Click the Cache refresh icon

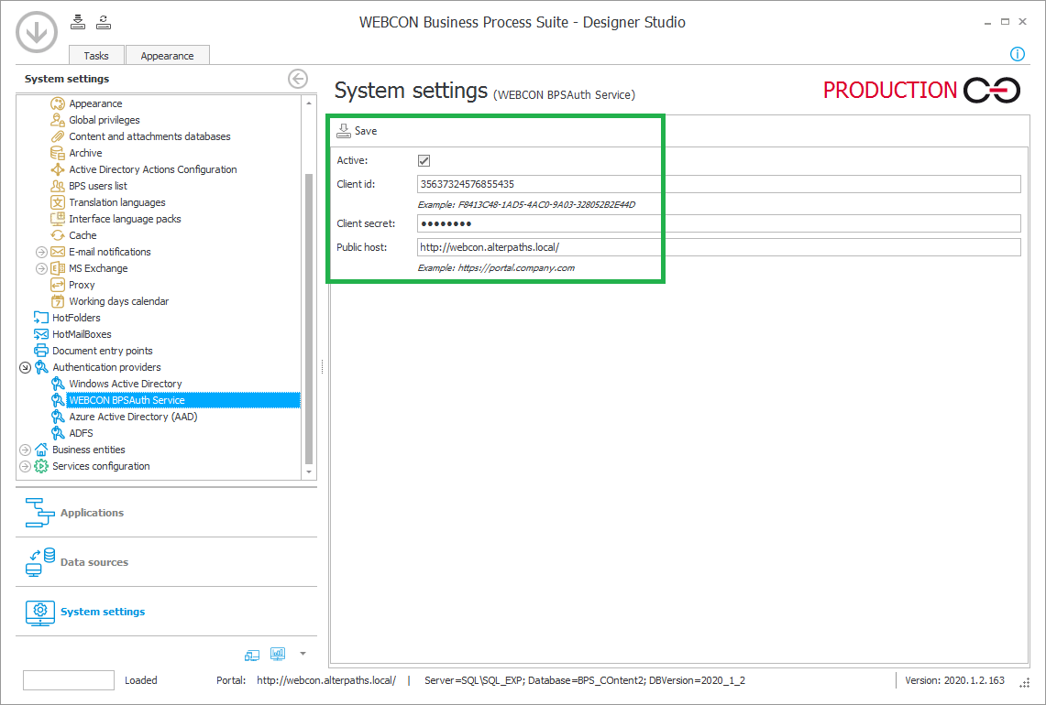coord(58,235)
